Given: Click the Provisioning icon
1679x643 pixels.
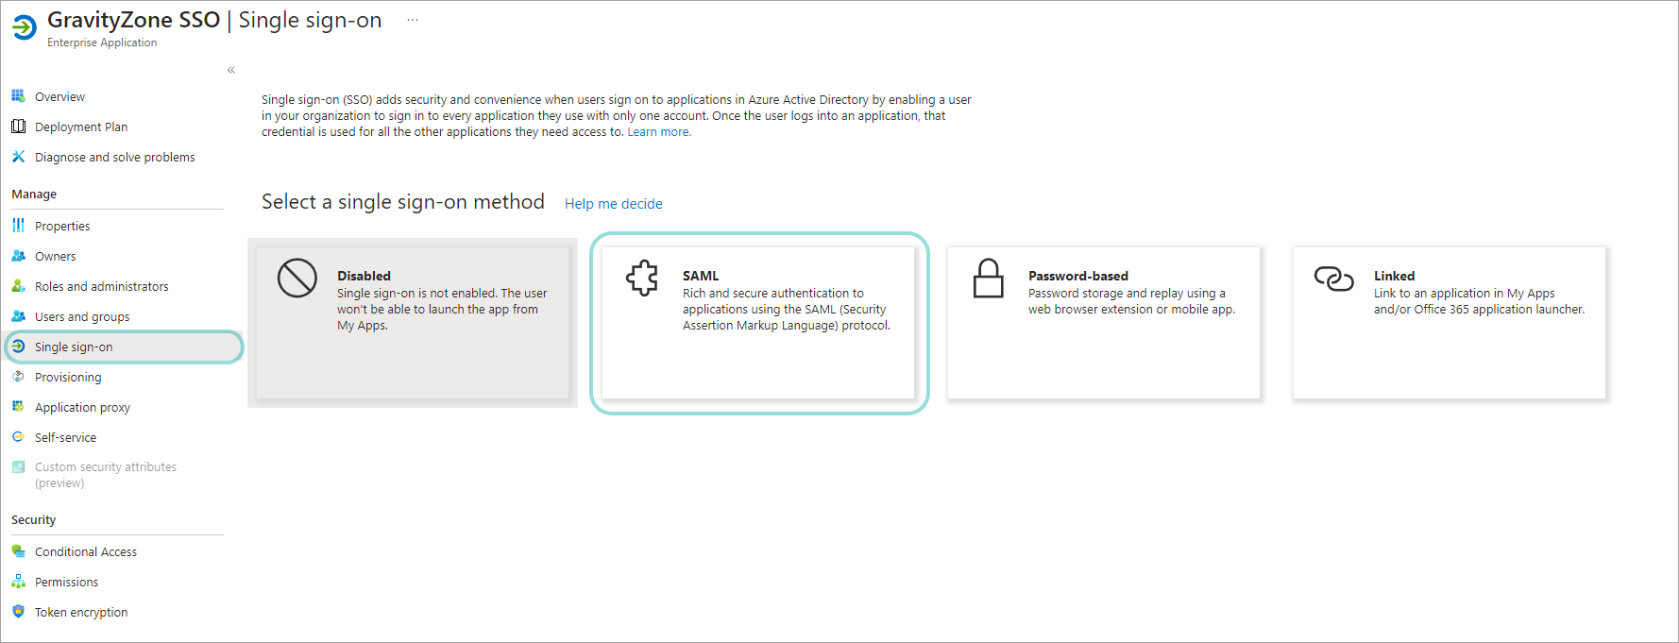Looking at the screenshot, I should (18, 377).
